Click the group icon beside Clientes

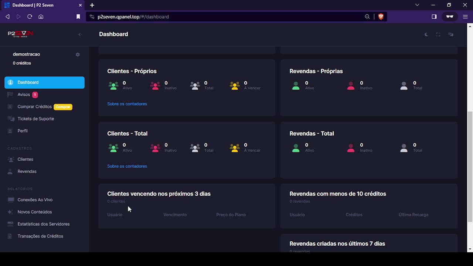coord(10,159)
